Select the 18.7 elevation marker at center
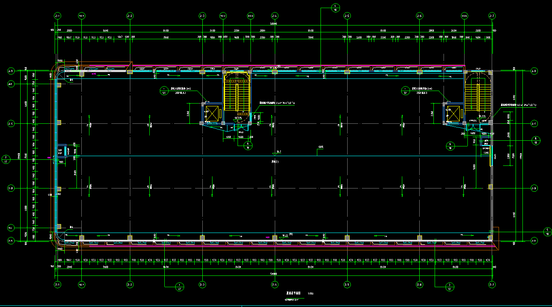 point(278,152)
